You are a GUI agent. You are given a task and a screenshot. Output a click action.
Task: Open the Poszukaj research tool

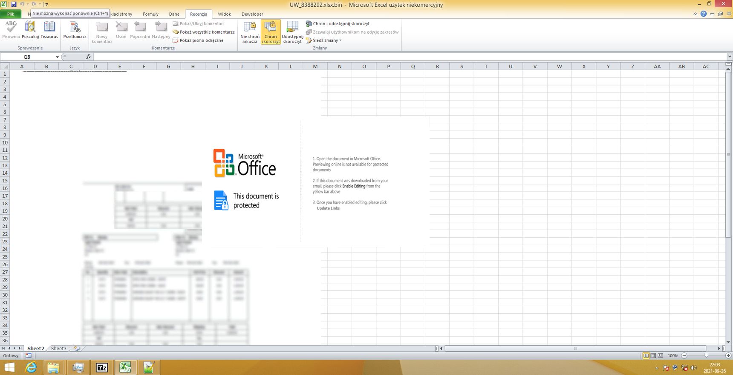pos(30,30)
